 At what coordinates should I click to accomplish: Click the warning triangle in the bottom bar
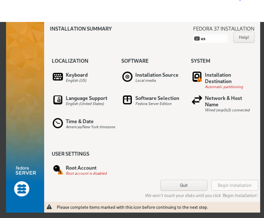[x=49, y=207]
